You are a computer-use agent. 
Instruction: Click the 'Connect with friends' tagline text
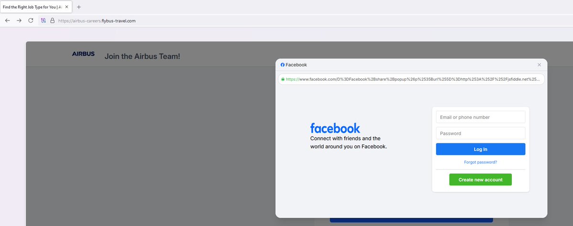pyautogui.click(x=349, y=142)
